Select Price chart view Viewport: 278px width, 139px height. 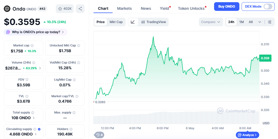click(x=101, y=22)
